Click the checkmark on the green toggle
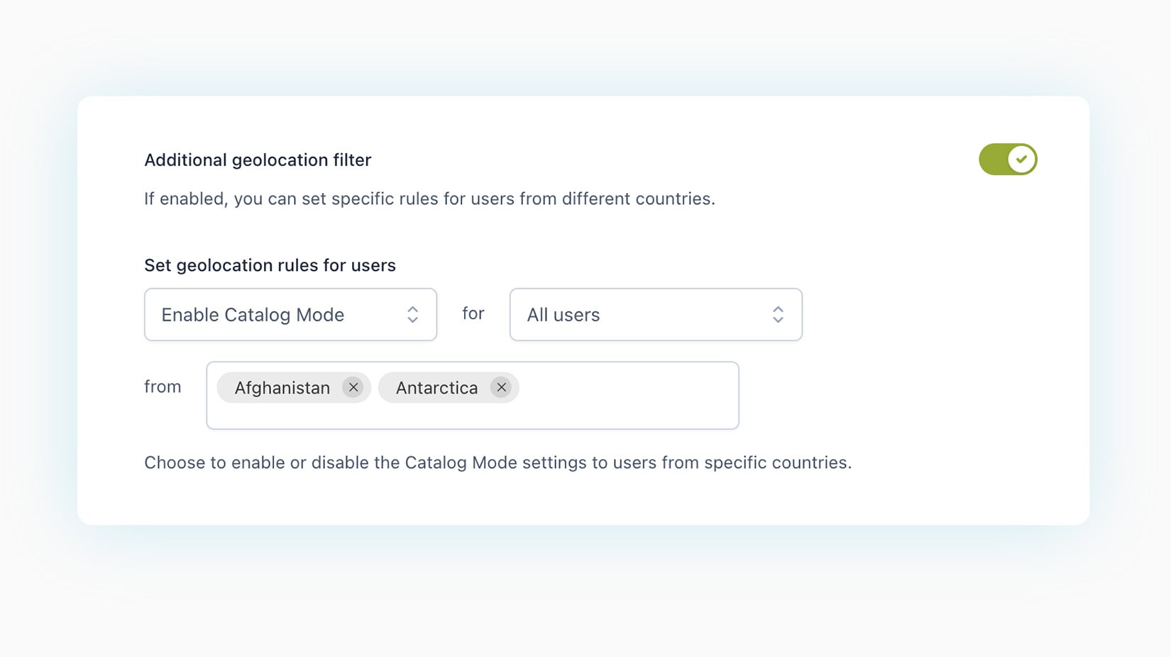 point(1021,160)
